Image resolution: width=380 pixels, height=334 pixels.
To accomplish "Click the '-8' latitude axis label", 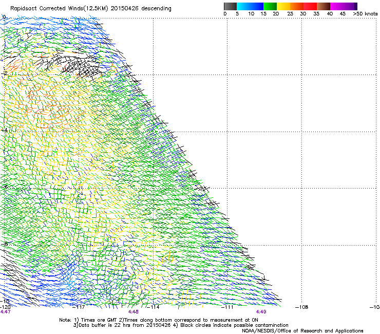I will click(x=5, y=244).
